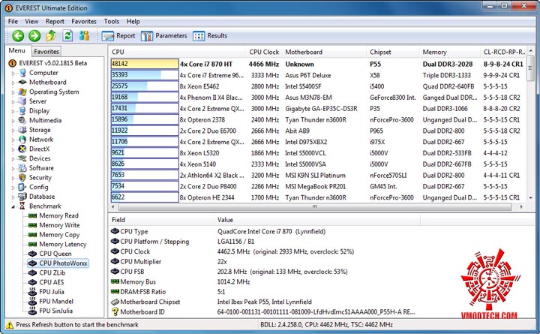This screenshot has height=334, width=540.
Task: Click the green Forward arrow toolbar icon
Action: click(34, 35)
